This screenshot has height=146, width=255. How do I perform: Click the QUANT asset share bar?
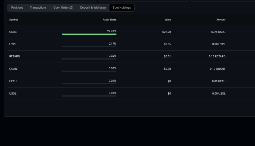click(x=89, y=71)
